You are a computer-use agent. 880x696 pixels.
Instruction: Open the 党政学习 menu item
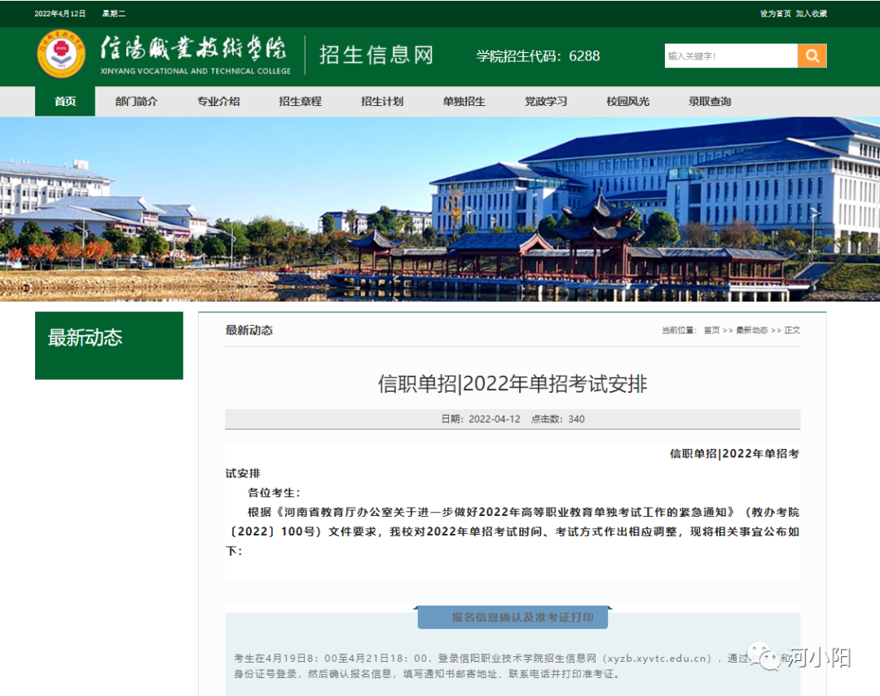pyautogui.click(x=546, y=102)
